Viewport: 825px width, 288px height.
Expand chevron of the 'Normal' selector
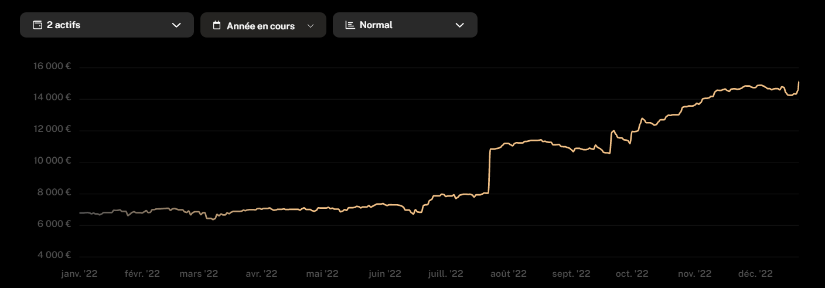click(x=460, y=25)
